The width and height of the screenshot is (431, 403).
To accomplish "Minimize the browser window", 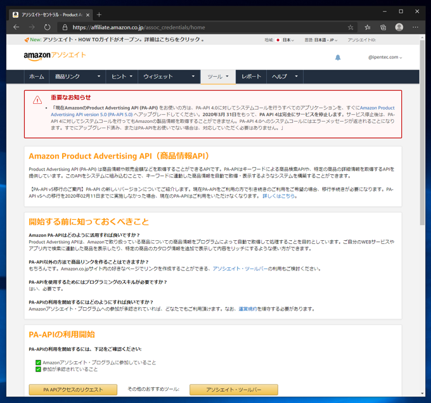I will (x=385, y=11).
